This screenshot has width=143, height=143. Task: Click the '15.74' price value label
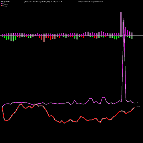click(138, 107)
